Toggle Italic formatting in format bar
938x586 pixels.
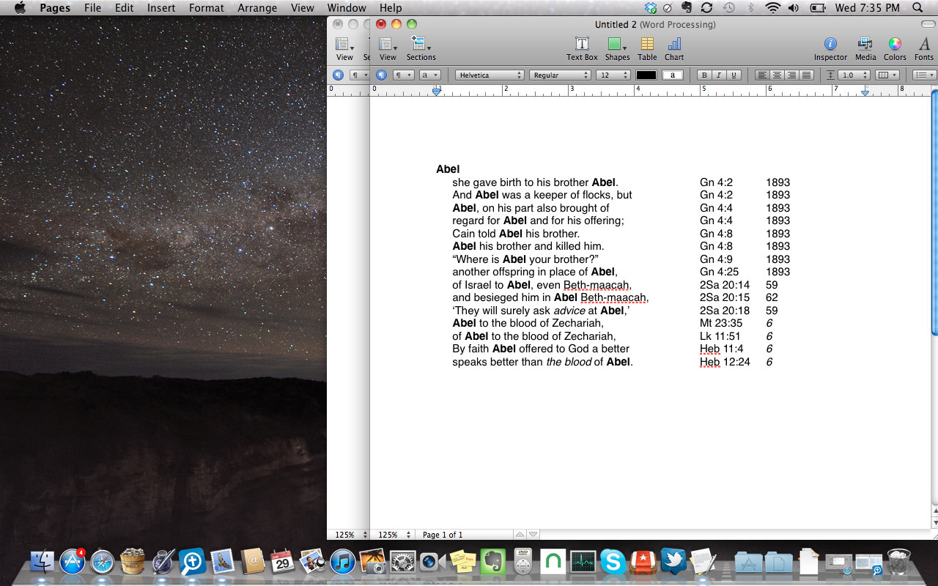coord(719,75)
